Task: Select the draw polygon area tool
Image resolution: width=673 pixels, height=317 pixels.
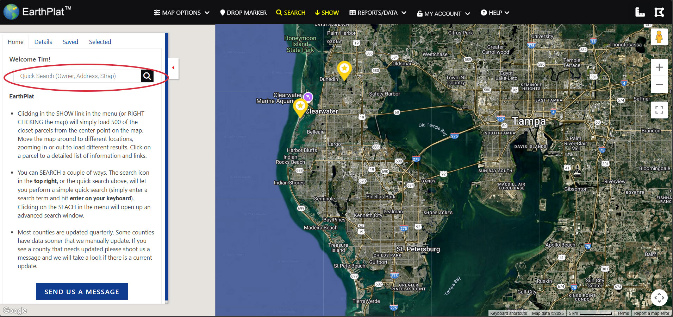Action: click(x=659, y=12)
